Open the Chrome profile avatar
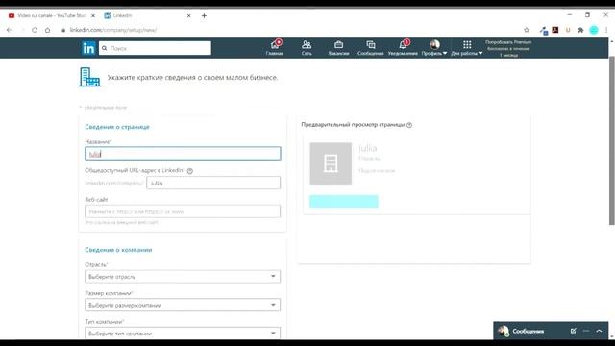 tap(594, 30)
